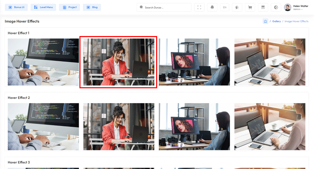Open the Level Menu dropdown
Screen dimensions: 314x169
[43, 7]
